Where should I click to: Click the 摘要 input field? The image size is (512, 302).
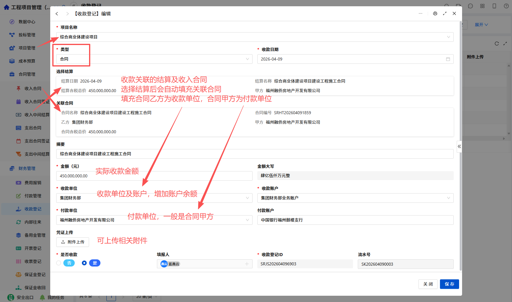(x=255, y=154)
